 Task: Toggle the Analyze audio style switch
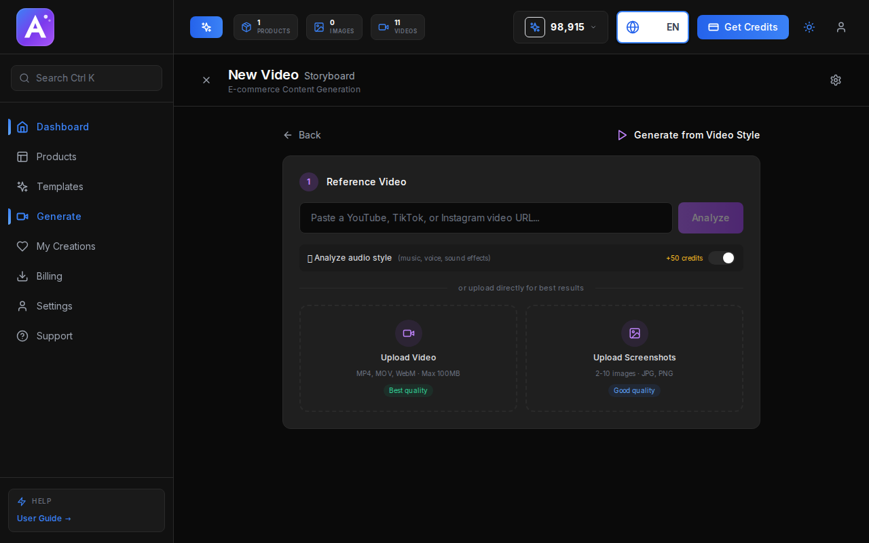(x=721, y=258)
